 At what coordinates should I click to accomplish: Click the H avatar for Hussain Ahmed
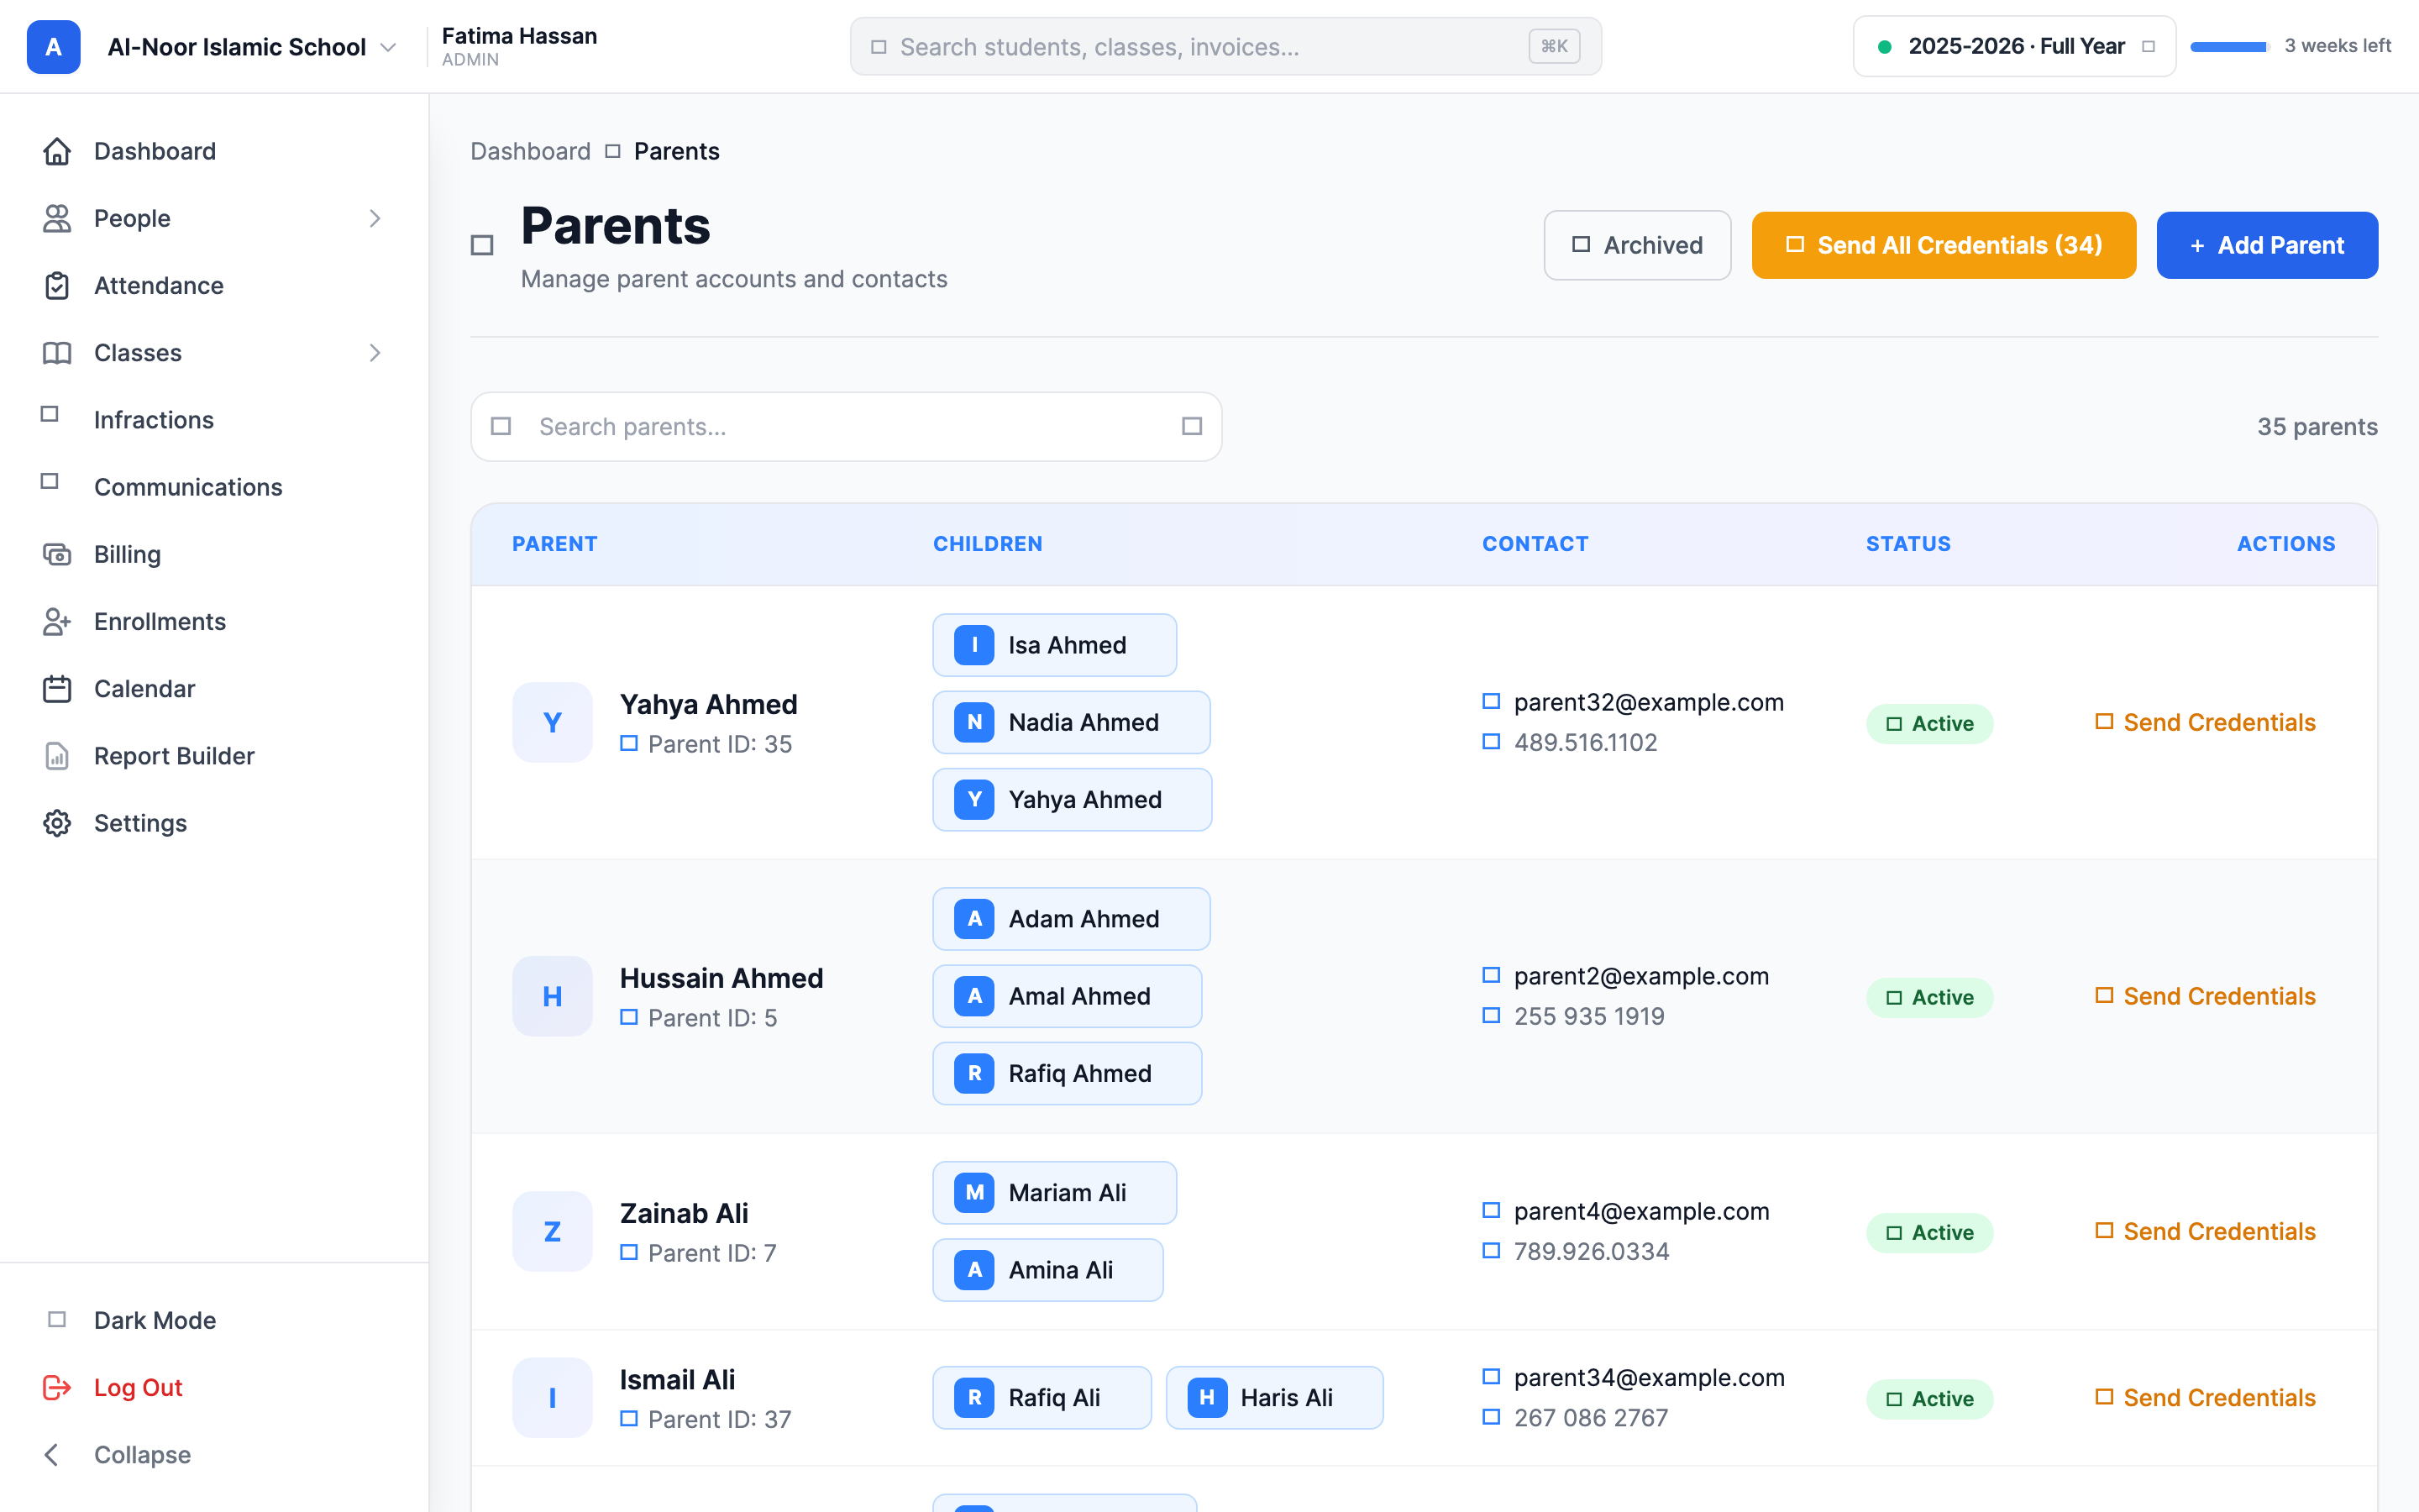point(553,996)
